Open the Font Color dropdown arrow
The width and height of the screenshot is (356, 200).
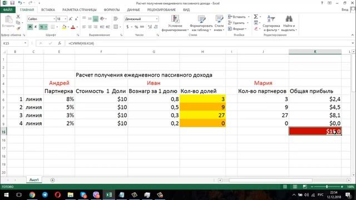(x=77, y=27)
